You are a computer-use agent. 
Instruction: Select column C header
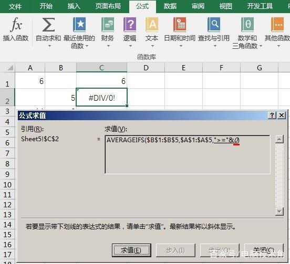point(102,68)
